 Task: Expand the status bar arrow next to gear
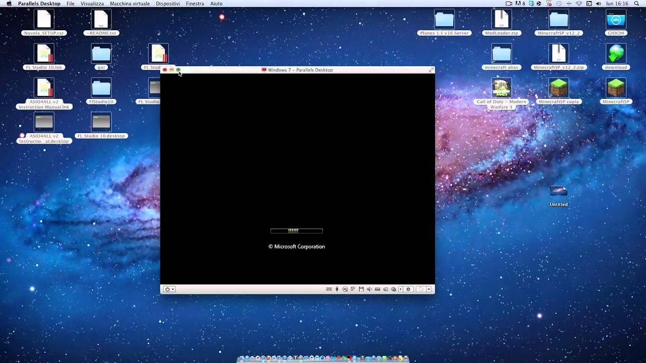[x=401, y=289]
